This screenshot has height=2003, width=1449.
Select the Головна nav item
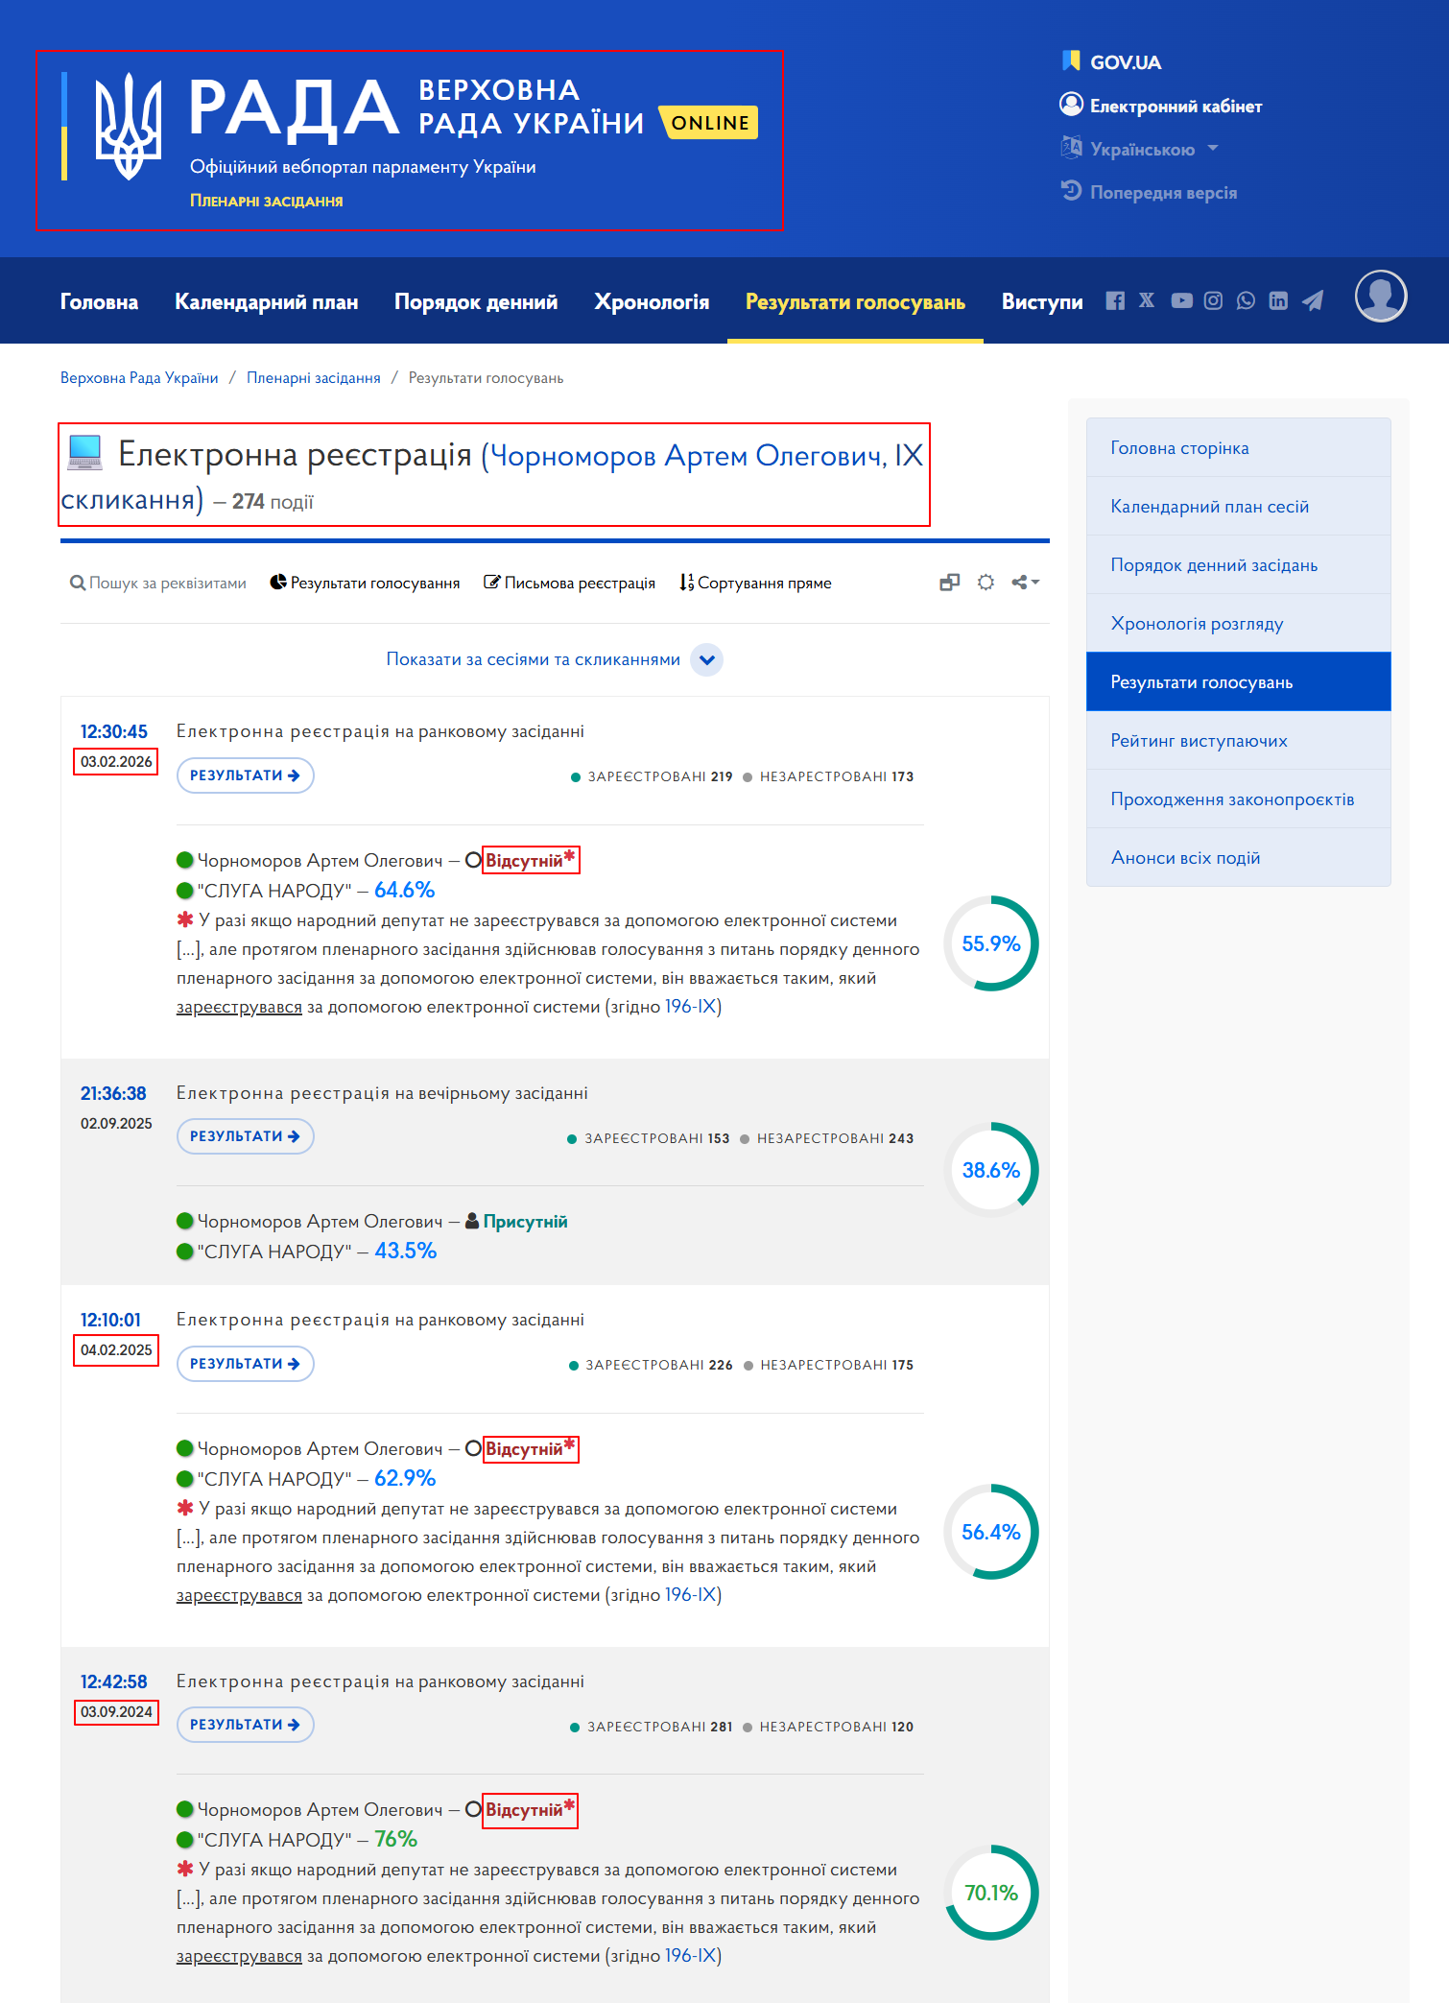[x=99, y=301]
